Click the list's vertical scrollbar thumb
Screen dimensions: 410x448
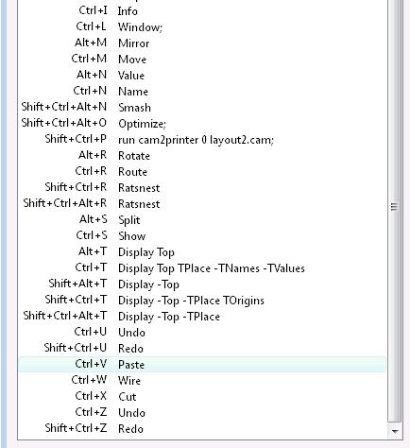pos(395,208)
